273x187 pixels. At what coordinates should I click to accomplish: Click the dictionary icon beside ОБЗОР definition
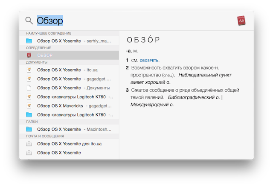(x=29, y=55)
